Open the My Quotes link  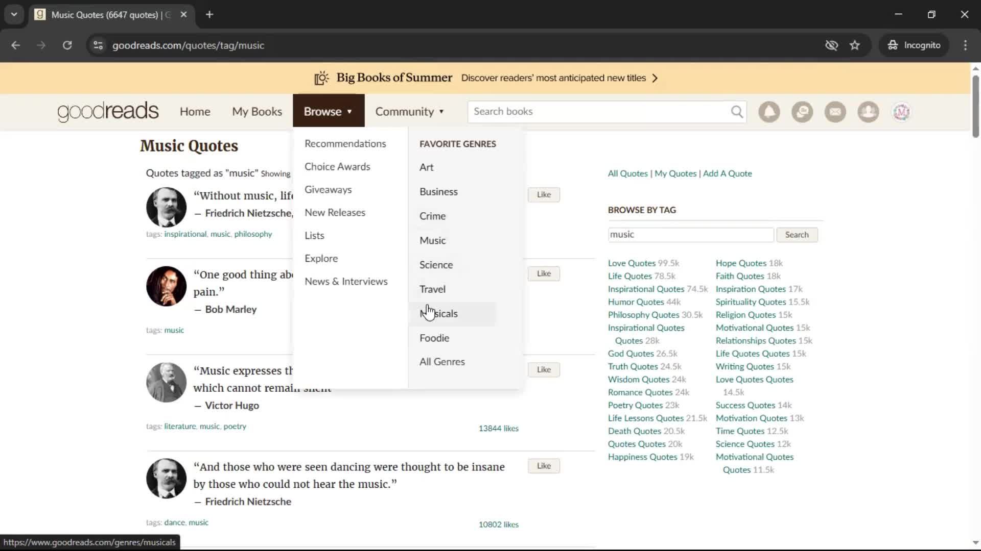[675, 173]
